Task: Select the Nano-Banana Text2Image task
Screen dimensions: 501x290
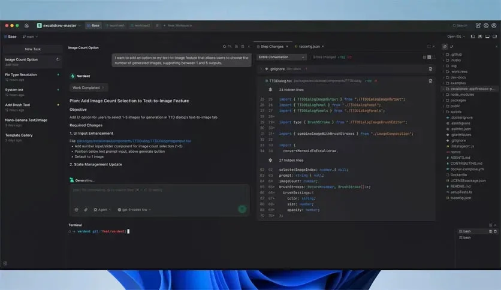Action: 33,122
